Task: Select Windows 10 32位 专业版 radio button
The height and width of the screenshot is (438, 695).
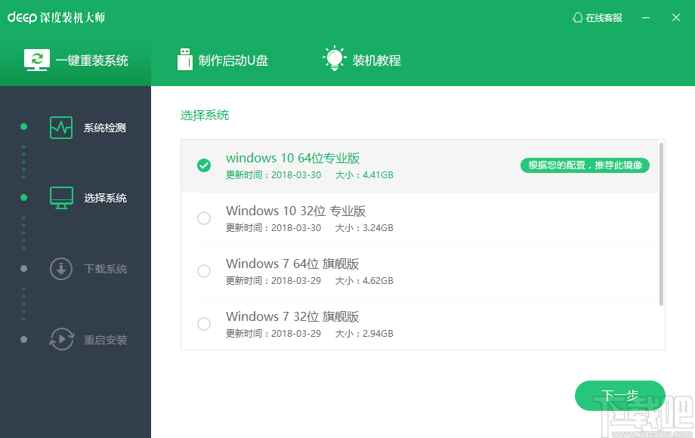Action: (x=203, y=217)
